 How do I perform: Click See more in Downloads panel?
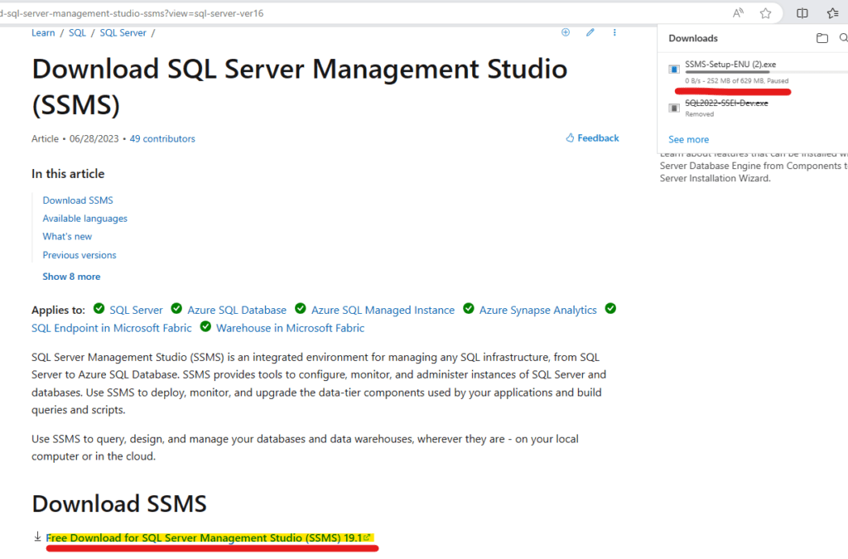[688, 139]
